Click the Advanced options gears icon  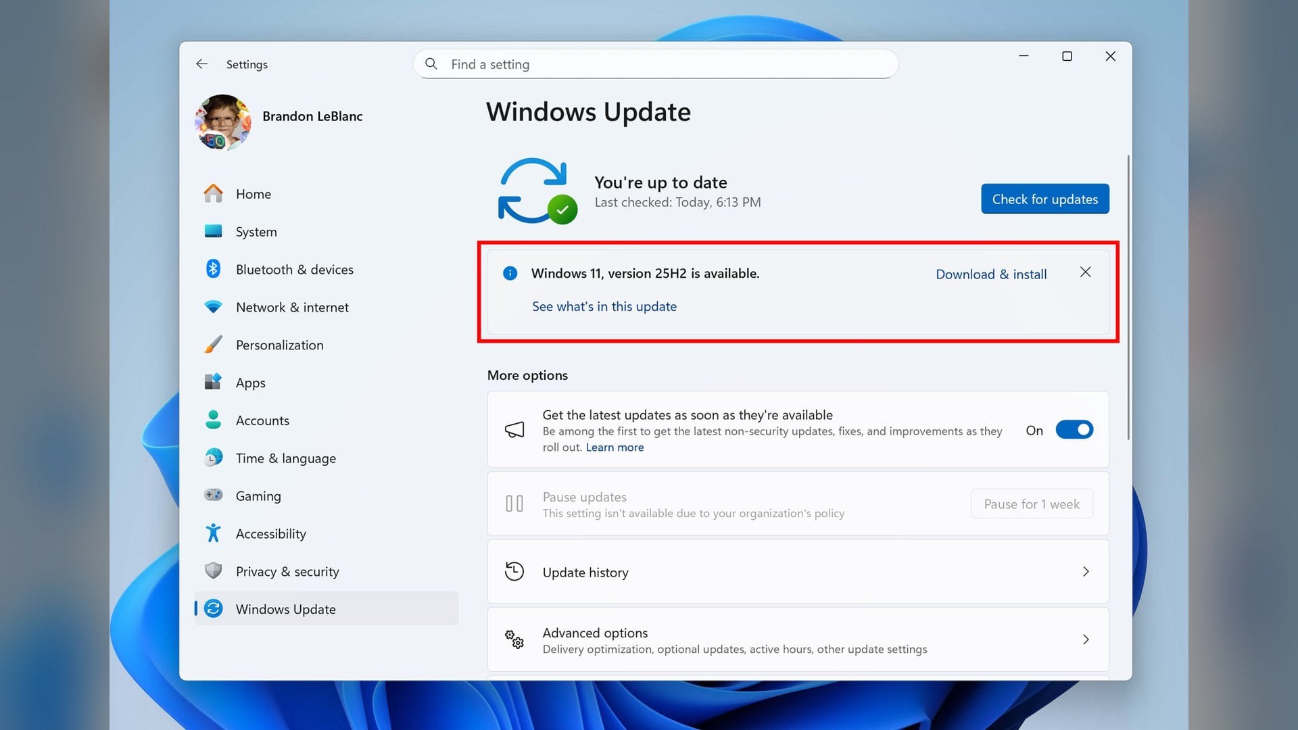(514, 639)
